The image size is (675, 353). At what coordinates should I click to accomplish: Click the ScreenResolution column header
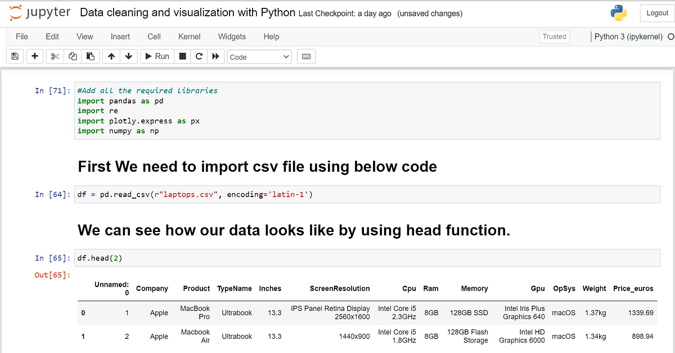coord(340,288)
